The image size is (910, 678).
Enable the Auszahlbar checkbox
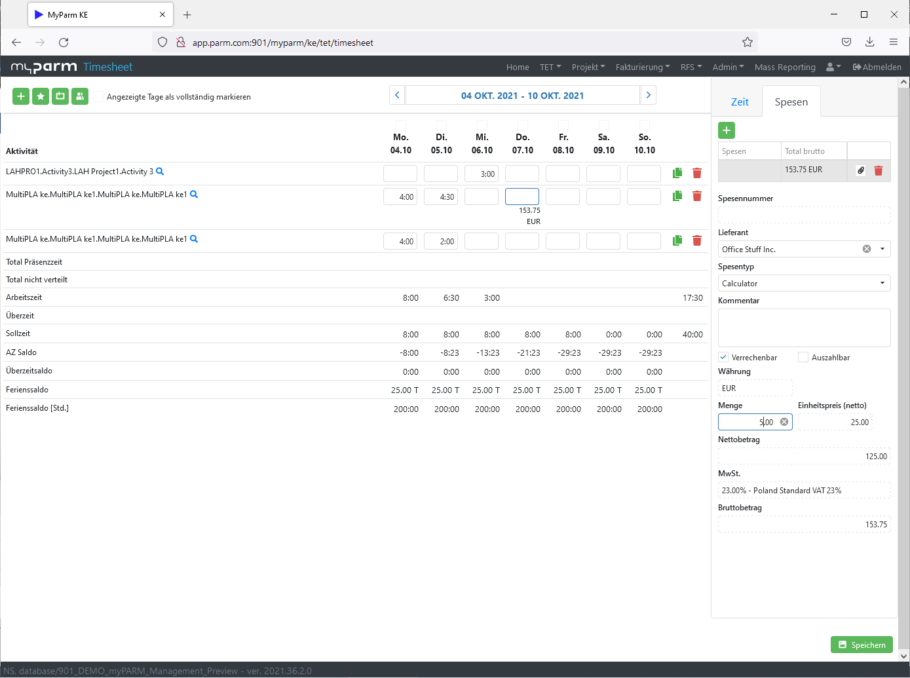(x=803, y=357)
